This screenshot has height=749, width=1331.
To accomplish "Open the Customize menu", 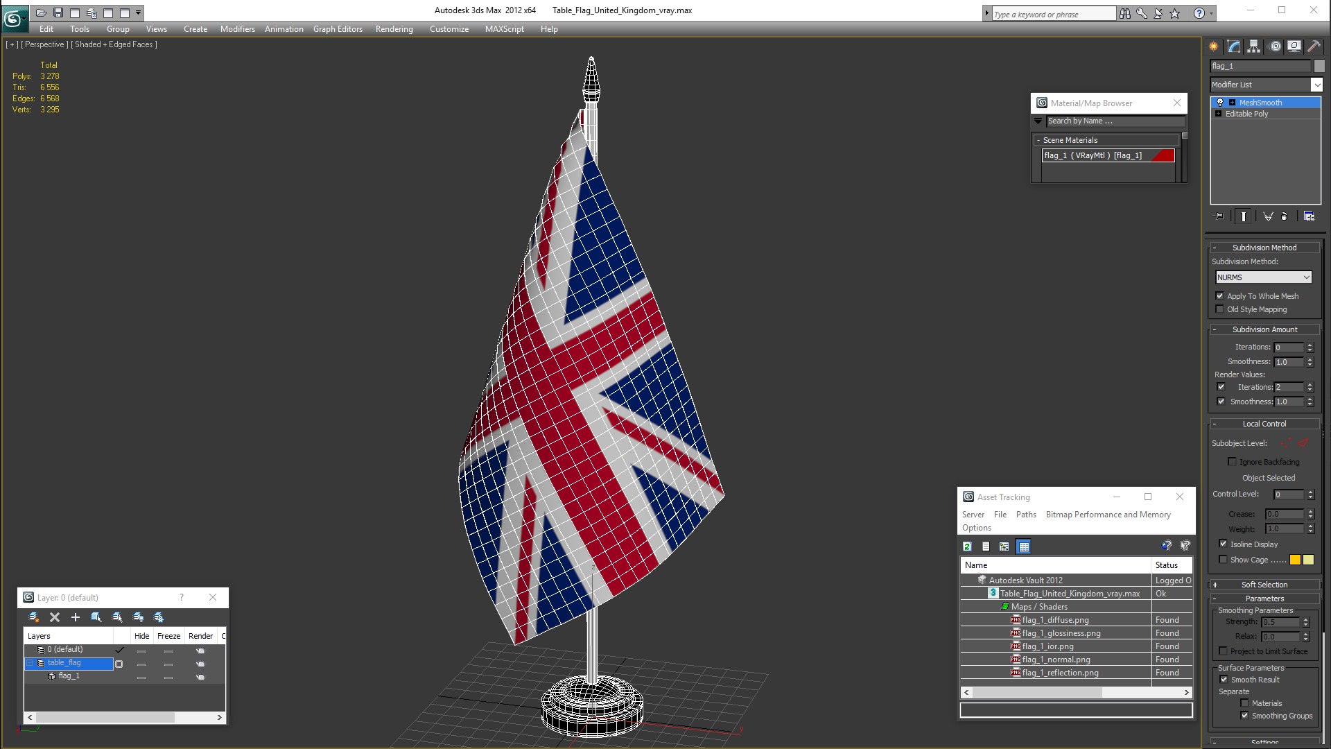I will [449, 29].
